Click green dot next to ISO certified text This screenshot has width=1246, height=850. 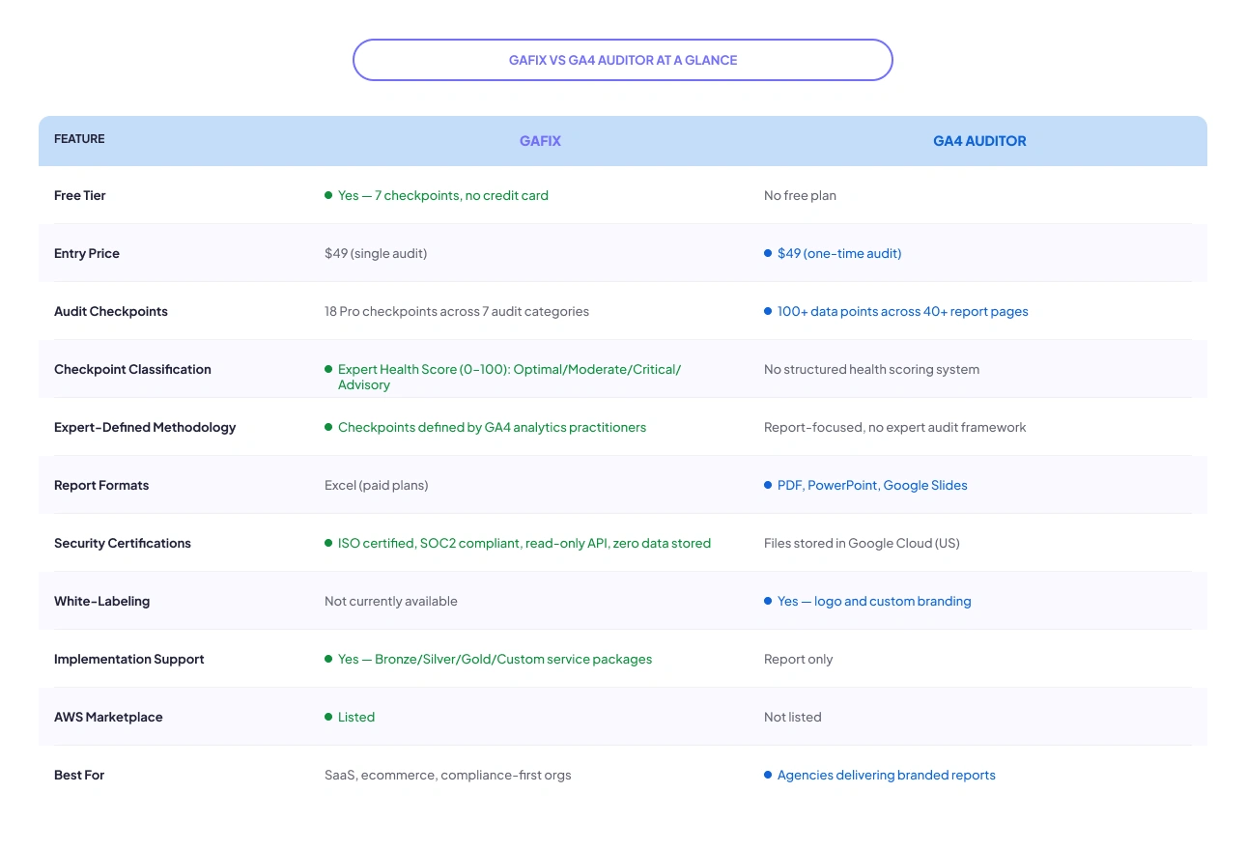tap(328, 543)
